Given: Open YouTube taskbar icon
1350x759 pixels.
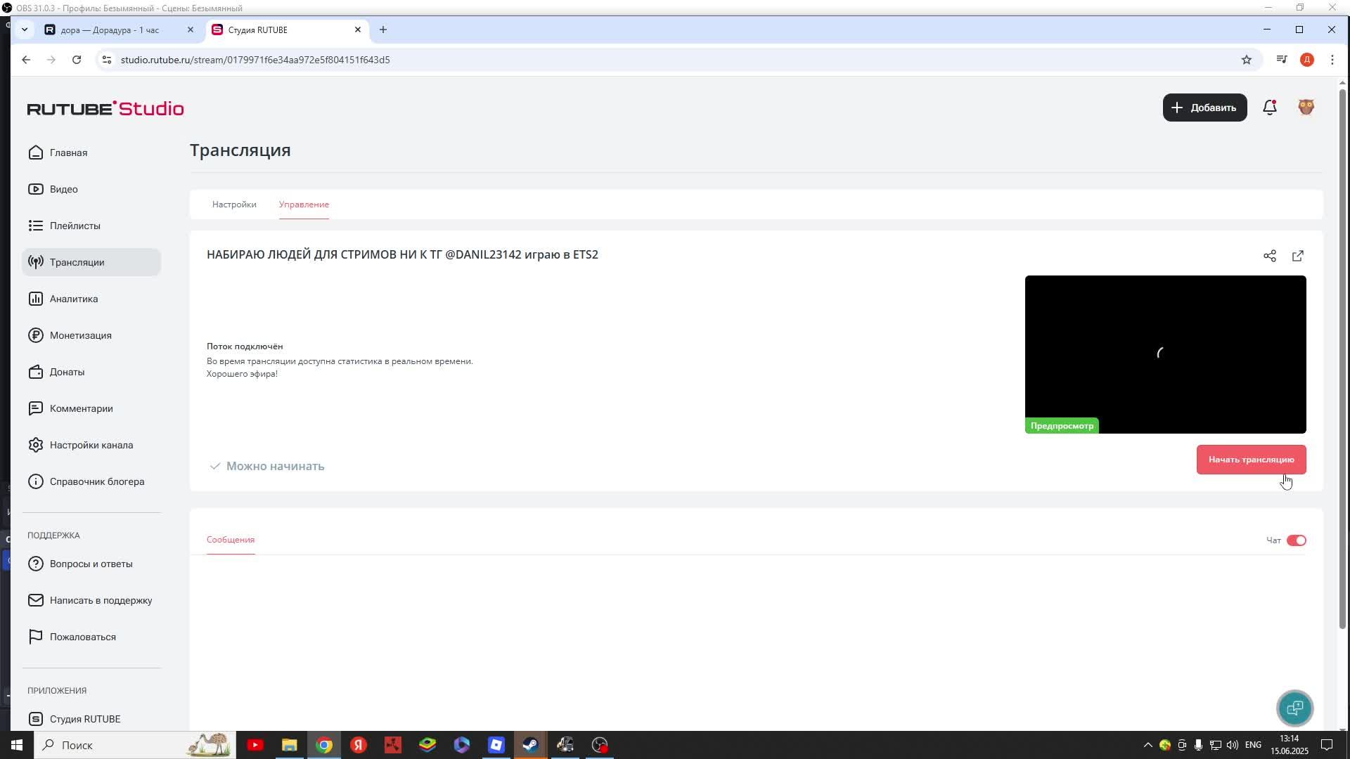Looking at the screenshot, I should (255, 745).
